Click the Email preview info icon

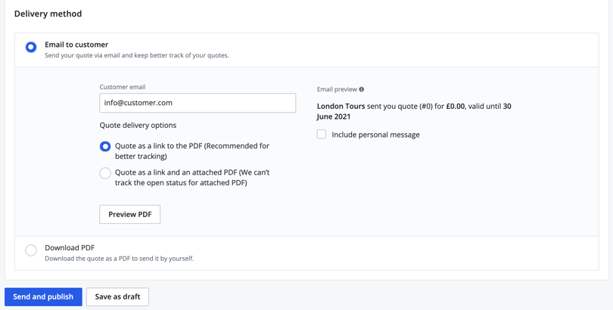pos(362,89)
